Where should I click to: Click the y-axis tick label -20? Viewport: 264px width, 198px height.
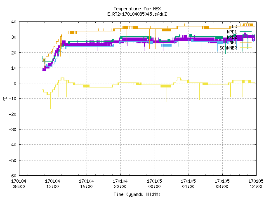(x=13, y=114)
